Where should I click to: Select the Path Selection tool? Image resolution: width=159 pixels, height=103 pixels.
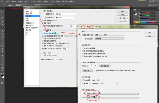pyautogui.click(x=2, y=61)
